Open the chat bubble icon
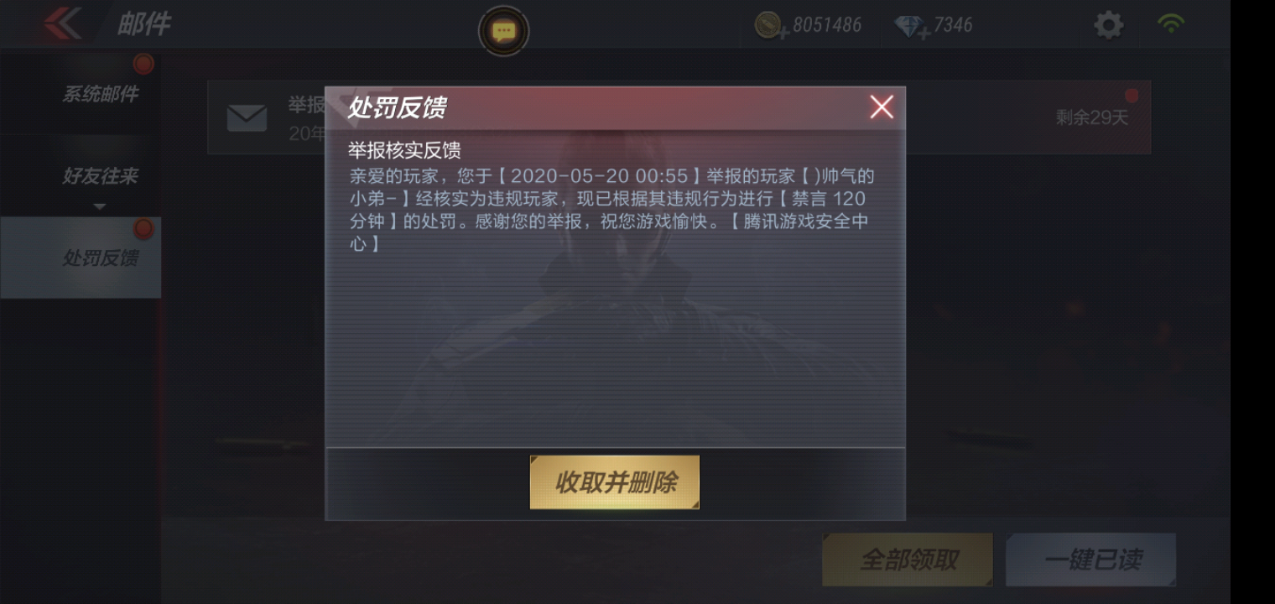Screen dimensions: 1275x604 503,32
